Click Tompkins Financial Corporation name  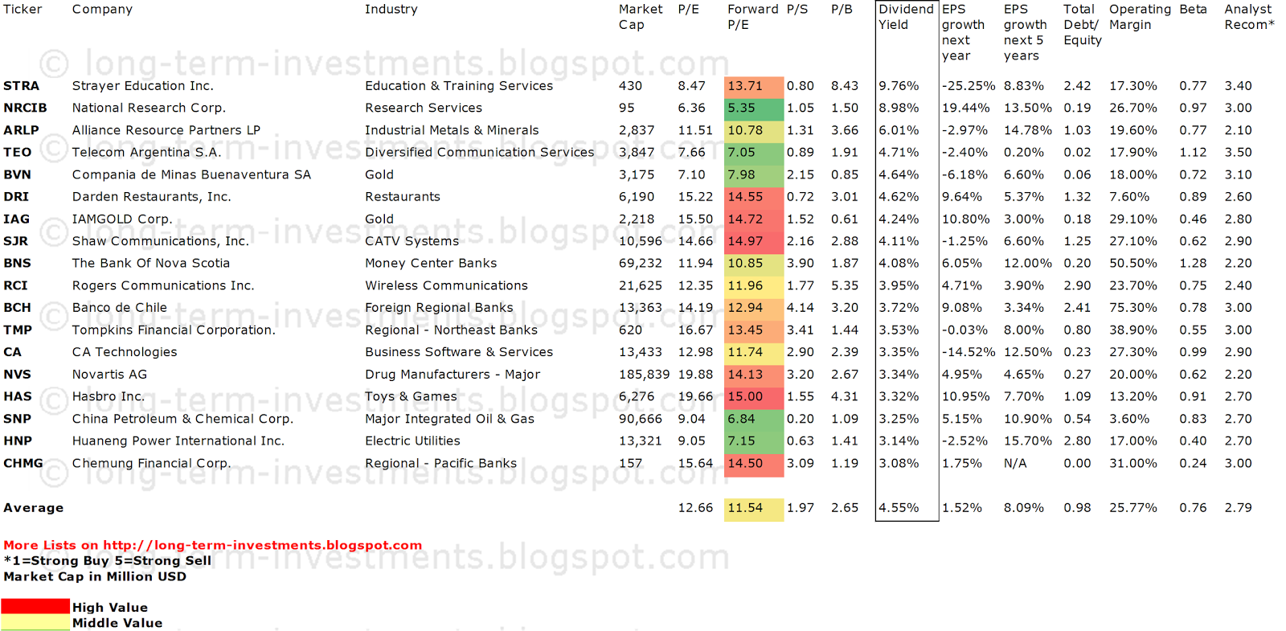point(174,330)
